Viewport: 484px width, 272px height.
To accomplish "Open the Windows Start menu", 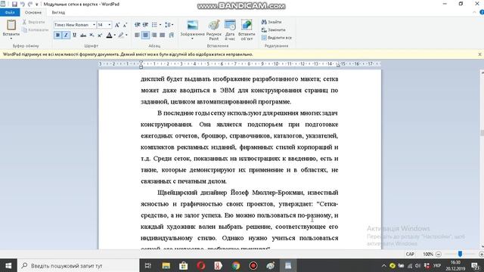I will [8, 265].
